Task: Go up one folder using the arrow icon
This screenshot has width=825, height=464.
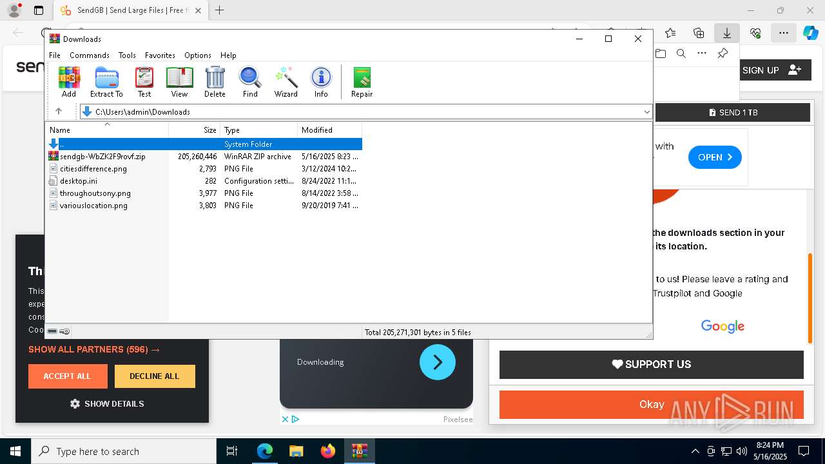Action: click(x=59, y=111)
